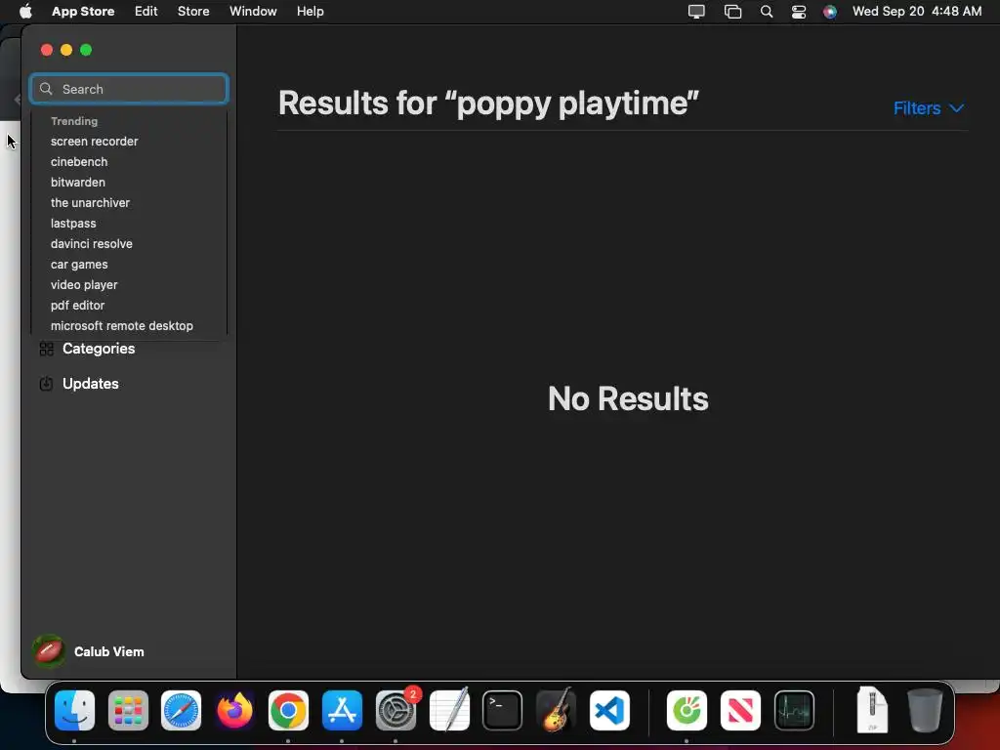Viewport: 1000px width, 750px height.
Task: Open the Categories sidebar section
Action: click(99, 349)
